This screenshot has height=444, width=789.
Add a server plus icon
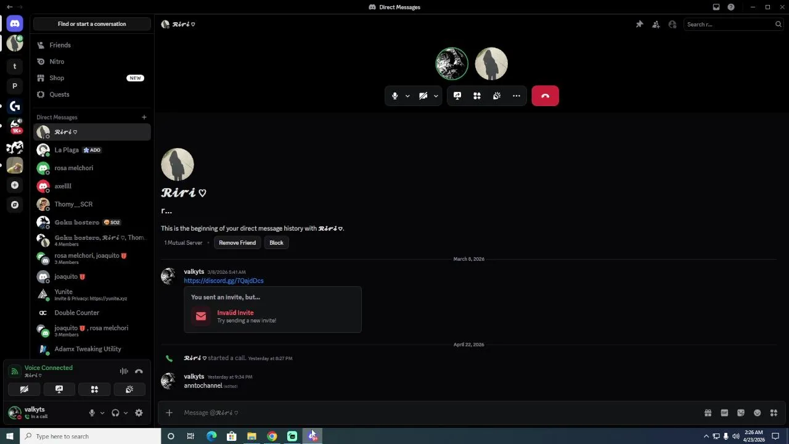coord(15,185)
